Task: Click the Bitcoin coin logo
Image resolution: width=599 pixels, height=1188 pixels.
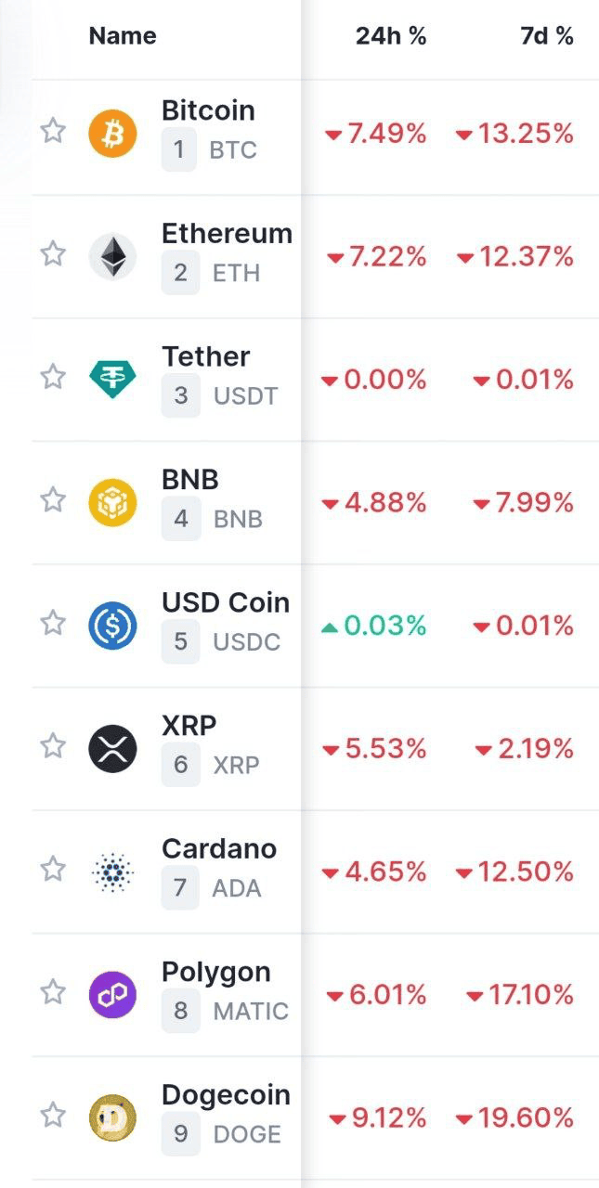Action: (112, 133)
